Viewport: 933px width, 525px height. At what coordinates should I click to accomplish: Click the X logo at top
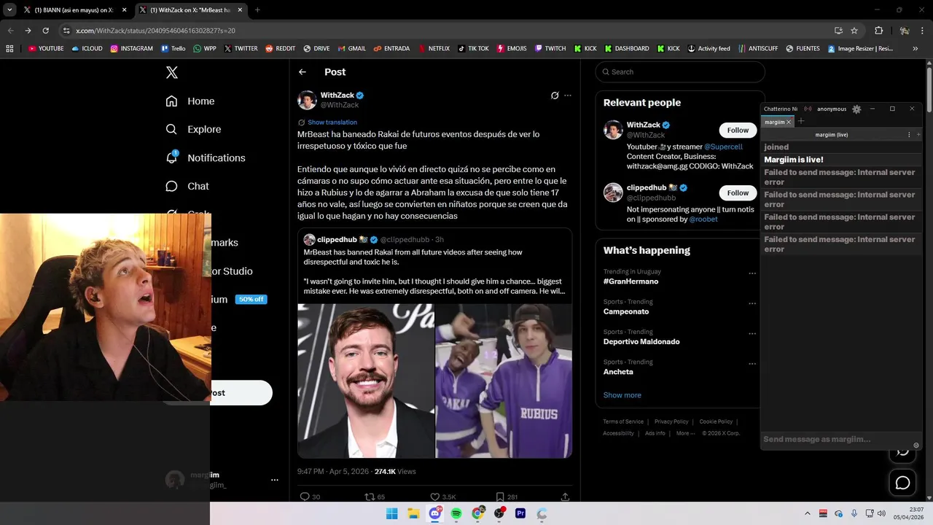[x=172, y=72]
